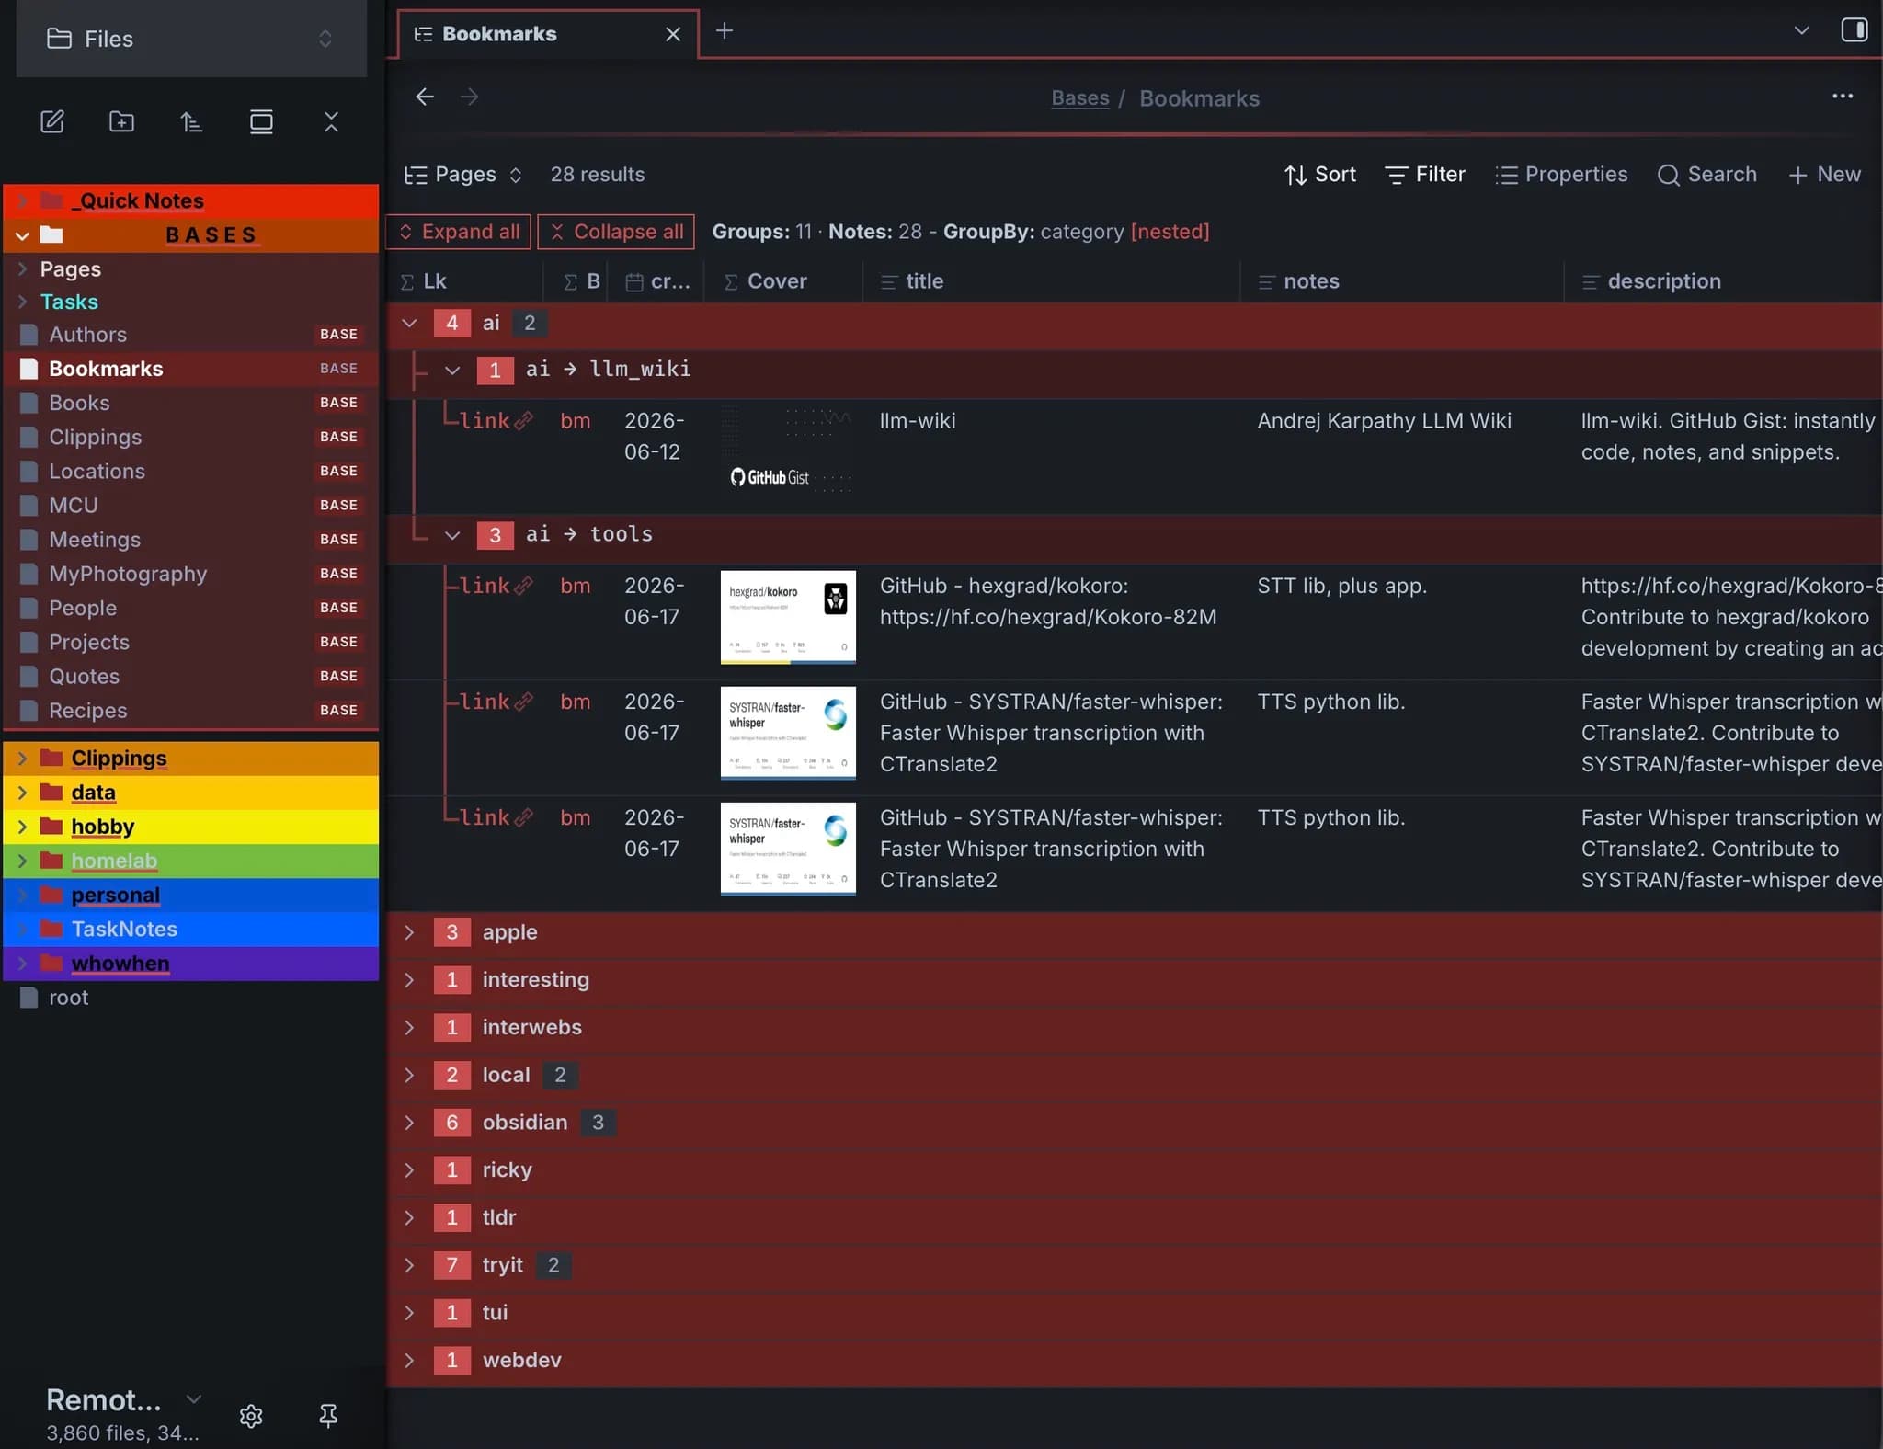Click the notes column header
Image resolution: width=1883 pixels, height=1449 pixels.
[1401, 281]
